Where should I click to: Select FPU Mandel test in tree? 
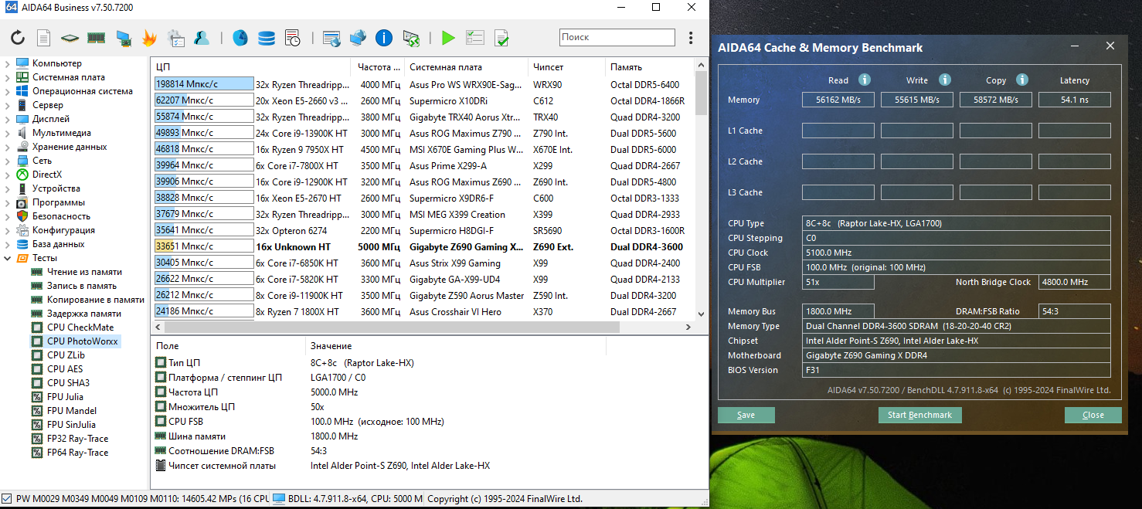click(x=72, y=410)
